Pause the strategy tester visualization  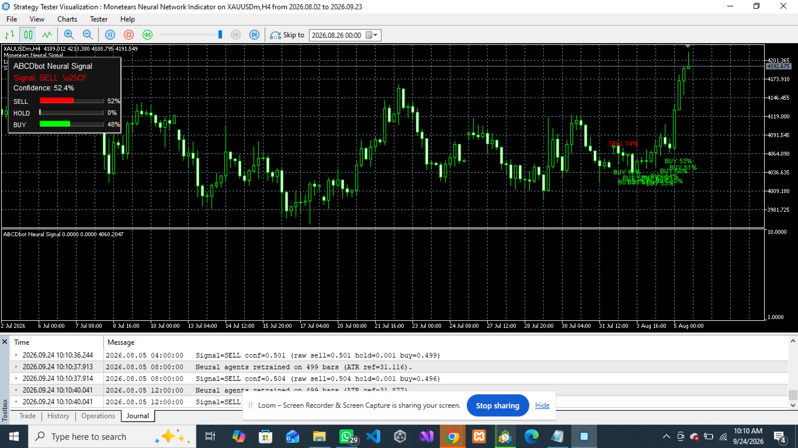[110, 35]
